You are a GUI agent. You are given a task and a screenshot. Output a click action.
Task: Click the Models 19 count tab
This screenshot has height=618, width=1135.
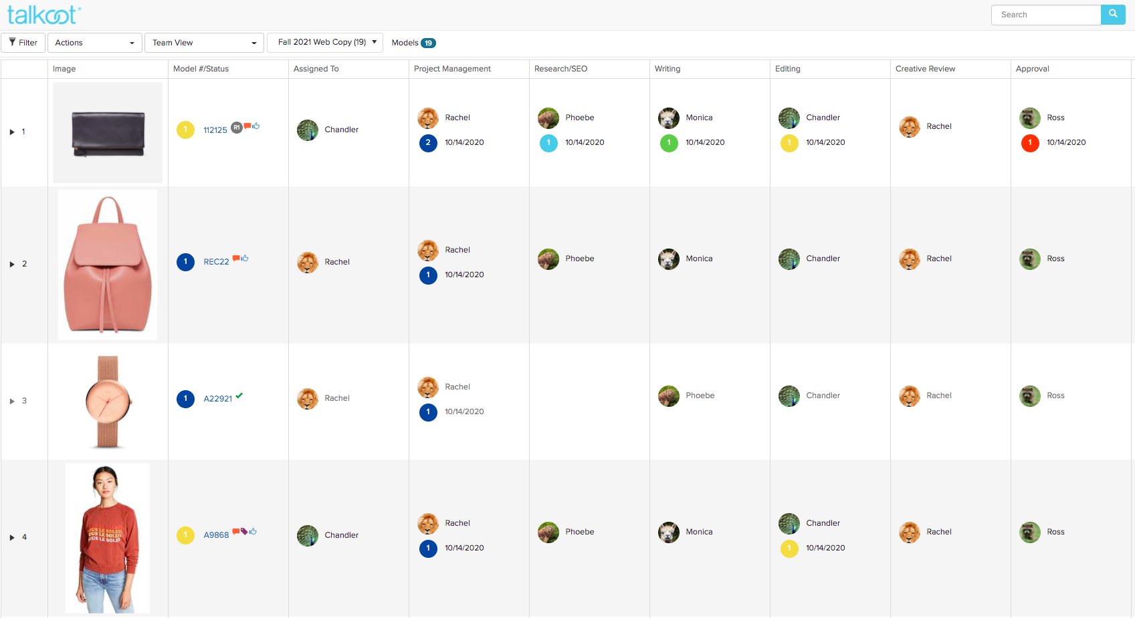pyautogui.click(x=413, y=43)
